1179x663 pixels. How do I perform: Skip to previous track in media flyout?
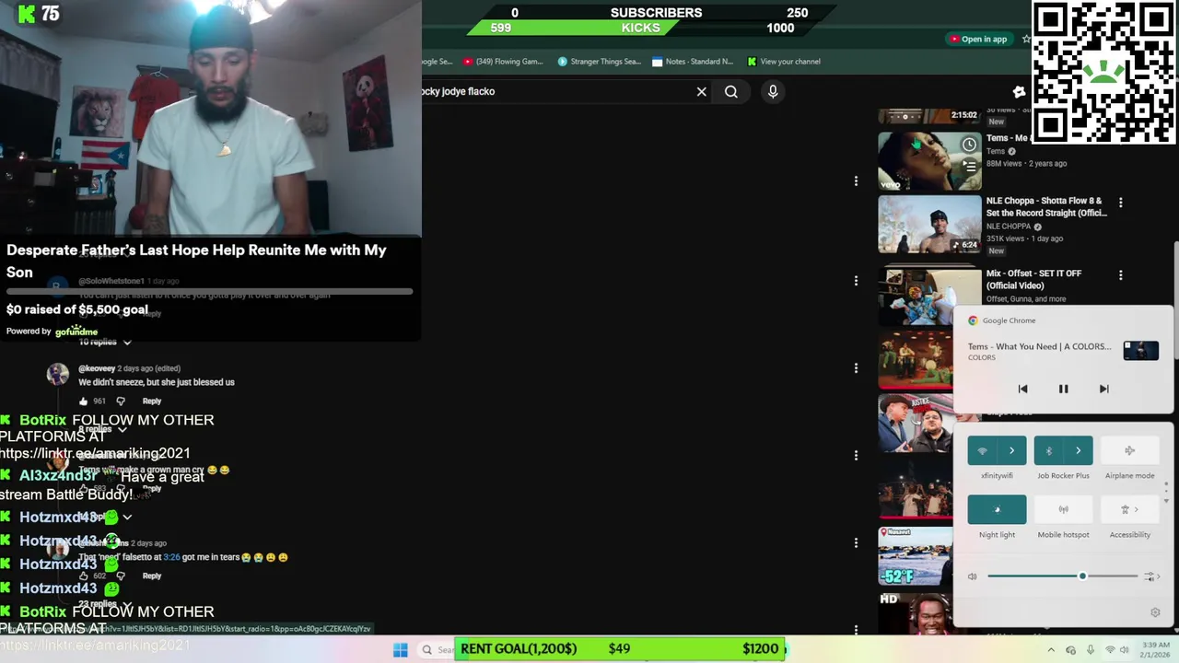[1022, 389]
